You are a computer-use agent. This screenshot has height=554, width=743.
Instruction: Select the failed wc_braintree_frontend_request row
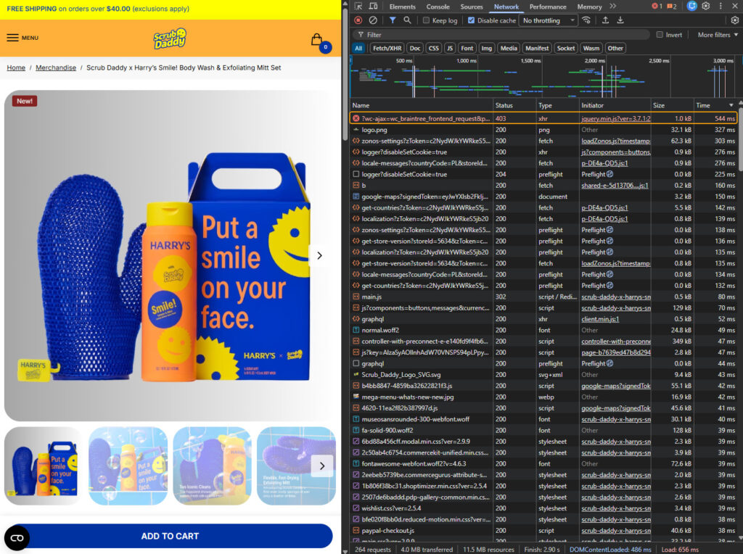click(x=543, y=118)
